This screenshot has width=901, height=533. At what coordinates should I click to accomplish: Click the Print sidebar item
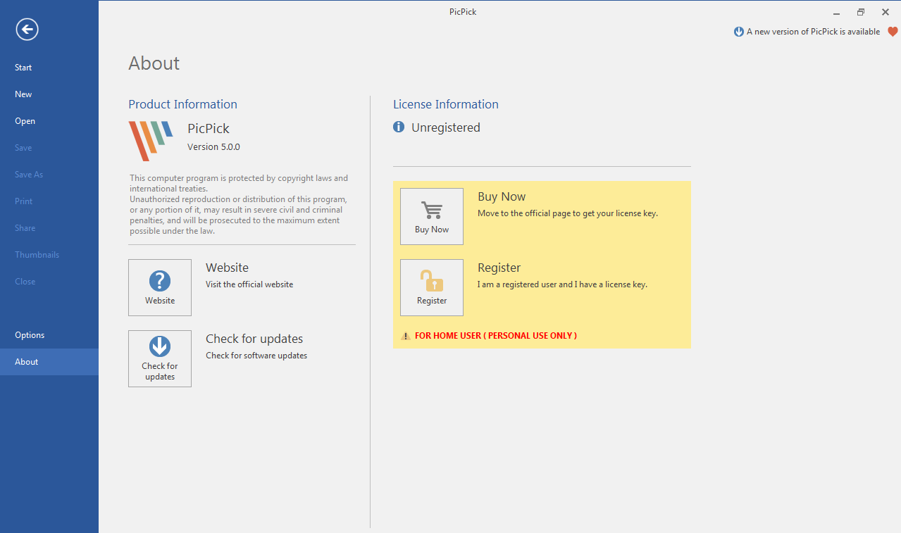coord(49,201)
